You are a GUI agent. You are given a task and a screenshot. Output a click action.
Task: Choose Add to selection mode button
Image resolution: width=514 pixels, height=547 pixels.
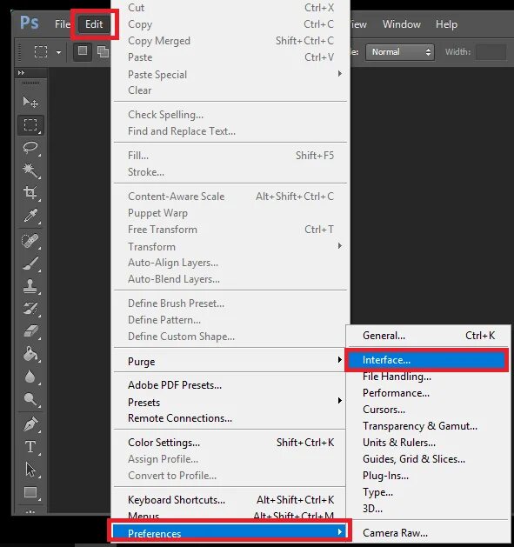[103, 51]
